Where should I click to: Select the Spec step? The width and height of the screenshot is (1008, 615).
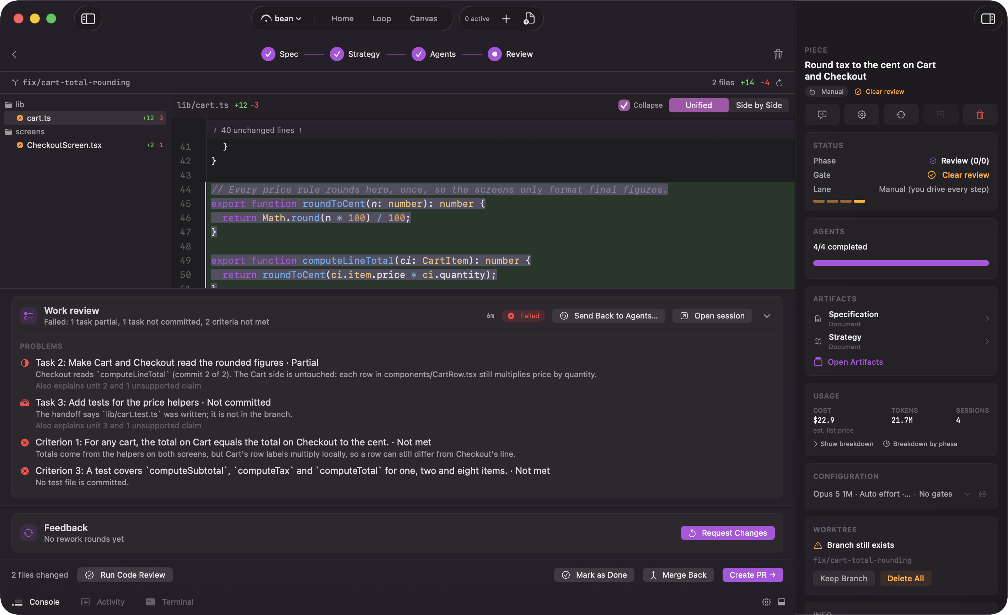click(x=280, y=54)
